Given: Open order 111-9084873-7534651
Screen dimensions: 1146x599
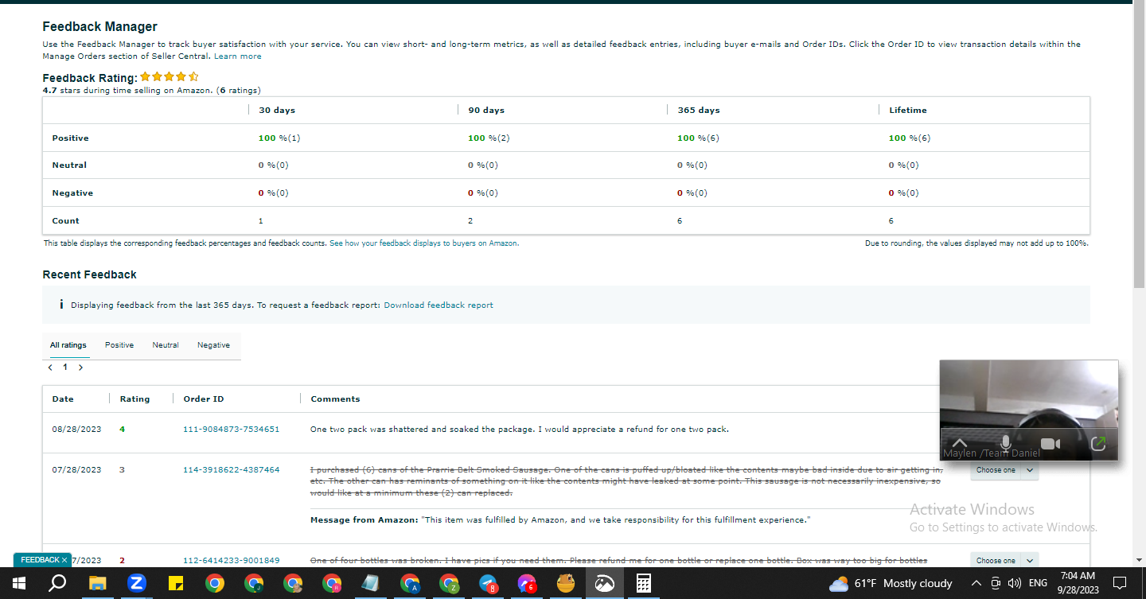Looking at the screenshot, I should point(231,430).
